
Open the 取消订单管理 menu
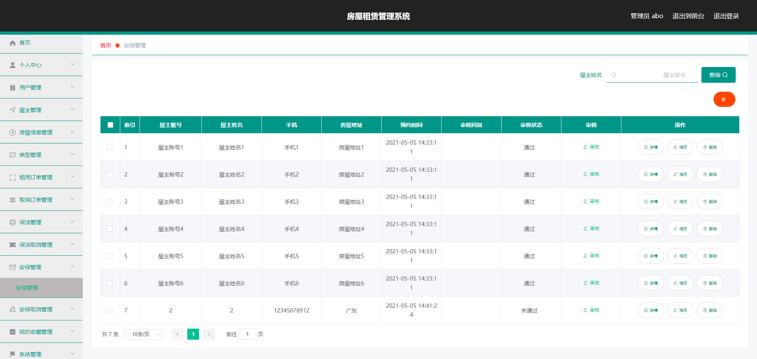[41, 200]
